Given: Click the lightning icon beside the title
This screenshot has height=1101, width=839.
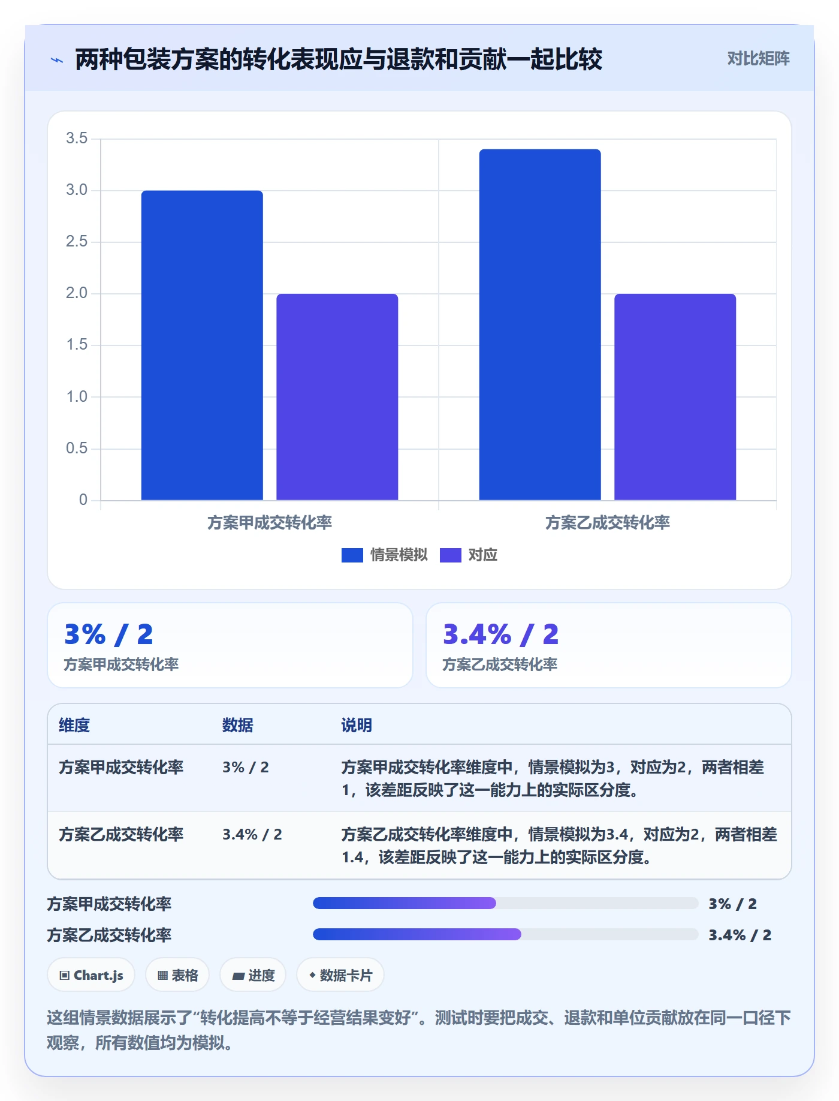Looking at the screenshot, I should click(57, 60).
